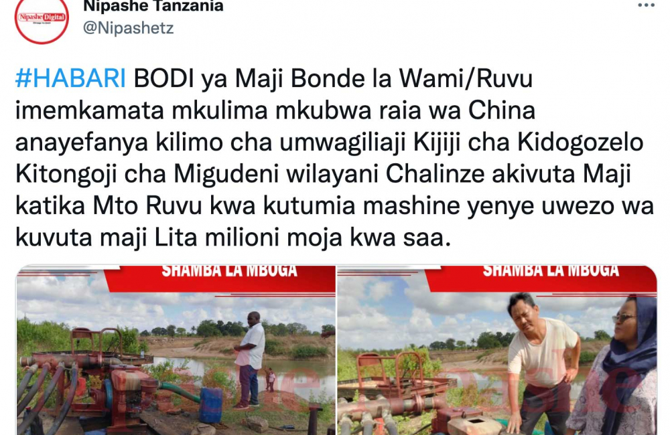Open the three-dot more options menu
The height and width of the screenshot is (435, 670).
pyautogui.click(x=646, y=5)
